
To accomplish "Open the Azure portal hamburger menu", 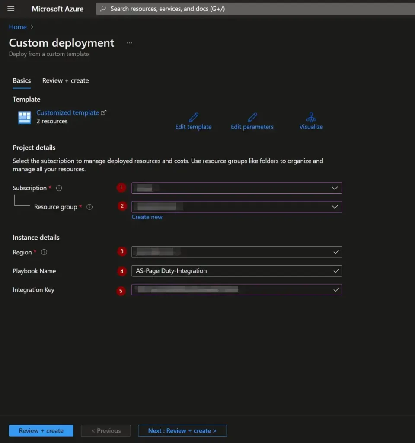I will tap(10, 9).
